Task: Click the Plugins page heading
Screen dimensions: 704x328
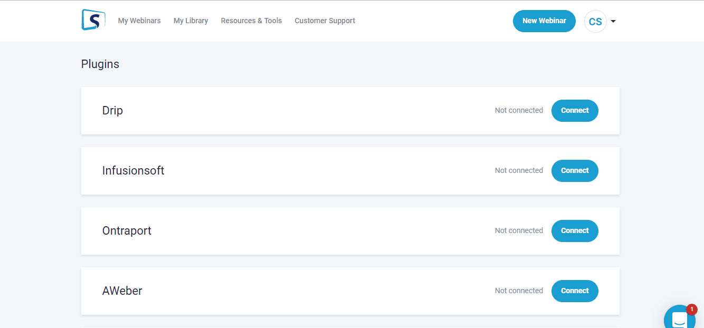Action: click(100, 64)
